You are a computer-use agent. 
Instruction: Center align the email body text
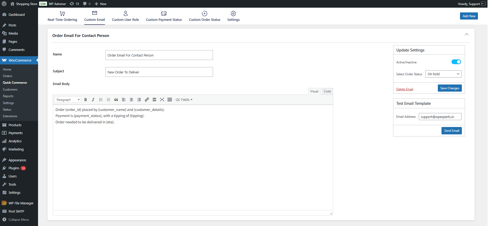(131, 100)
